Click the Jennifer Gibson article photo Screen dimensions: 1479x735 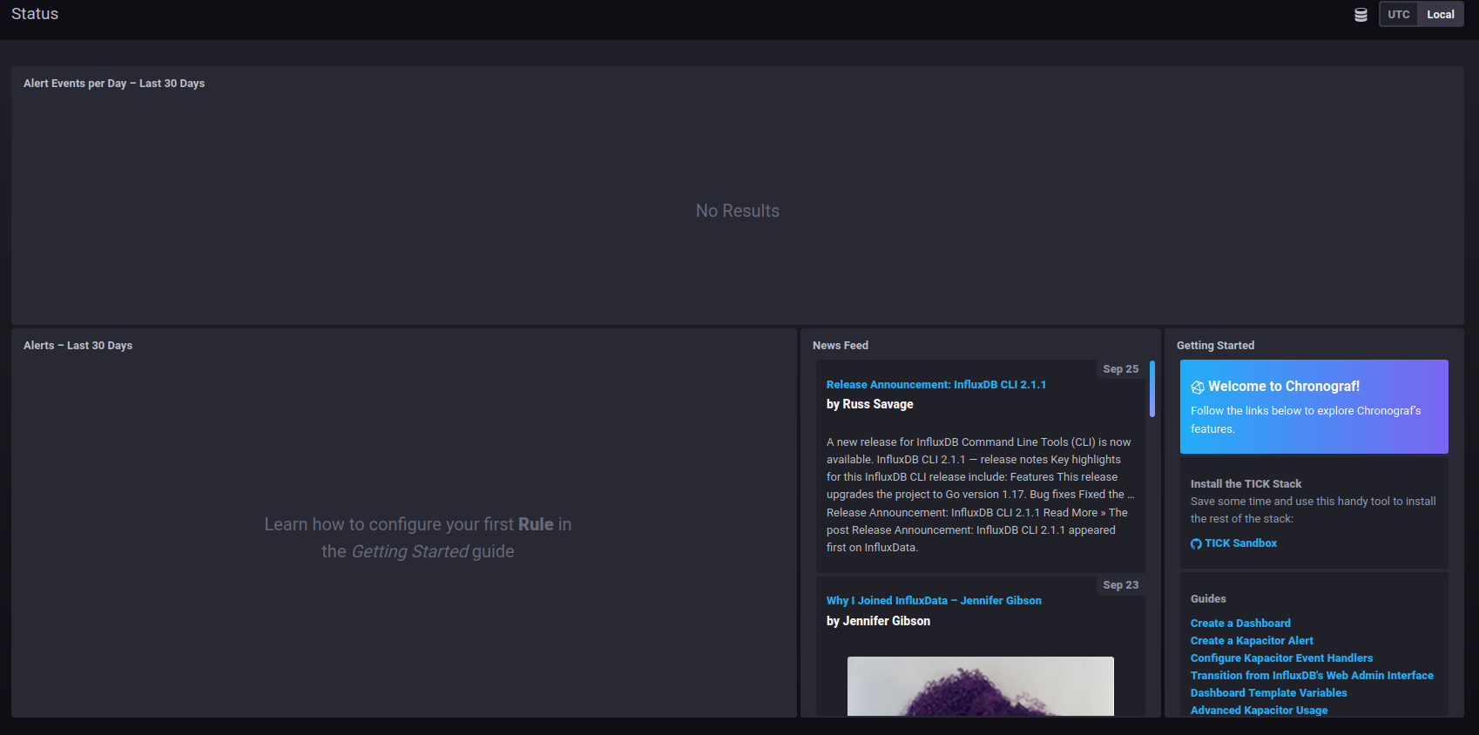(x=980, y=686)
